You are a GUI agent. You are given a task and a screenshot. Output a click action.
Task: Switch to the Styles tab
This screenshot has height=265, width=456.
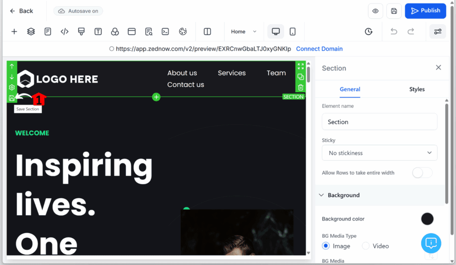click(x=417, y=90)
